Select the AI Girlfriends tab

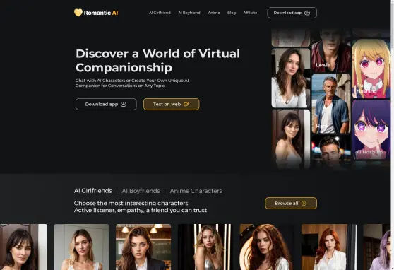click(93, 191)
